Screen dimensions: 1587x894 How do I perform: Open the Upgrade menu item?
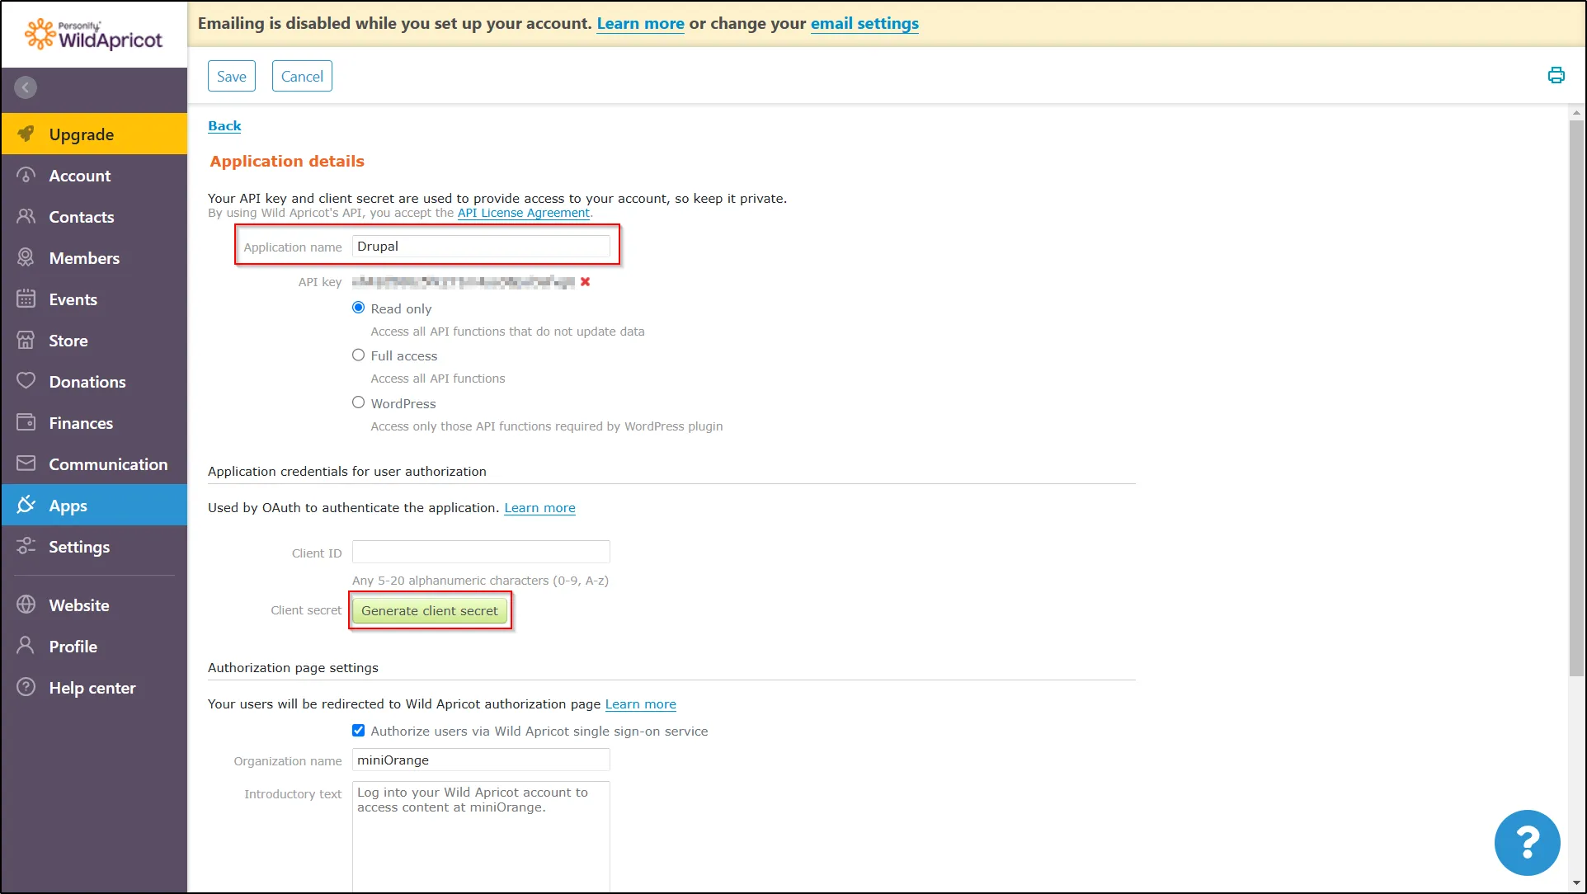click(94, 134)
